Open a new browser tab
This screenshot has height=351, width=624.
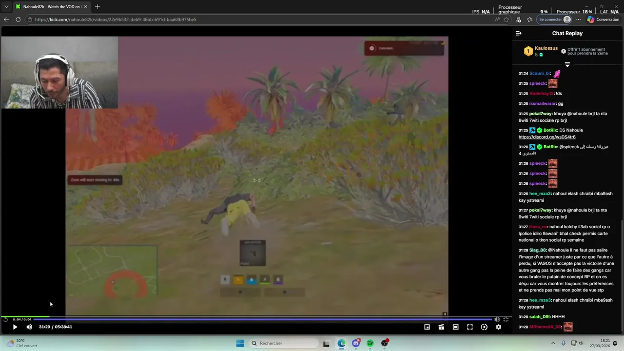tap(97, 7)
